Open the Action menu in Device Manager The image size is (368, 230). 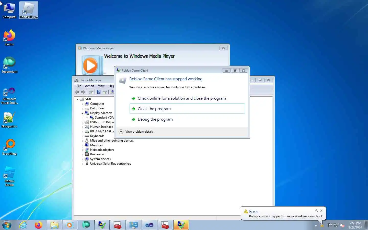coord(89,86)
